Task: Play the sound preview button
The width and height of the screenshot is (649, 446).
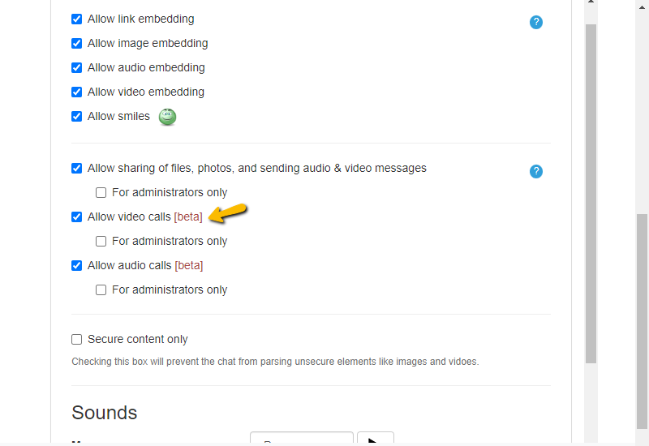Action: point(376,439)
